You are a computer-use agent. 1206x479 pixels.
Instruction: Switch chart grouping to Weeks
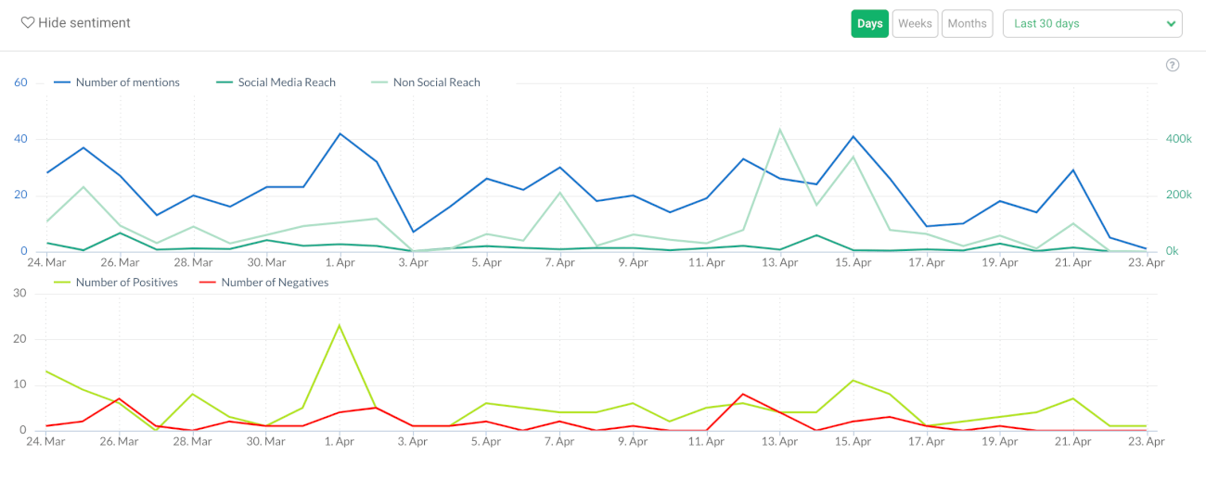[915, 24]
